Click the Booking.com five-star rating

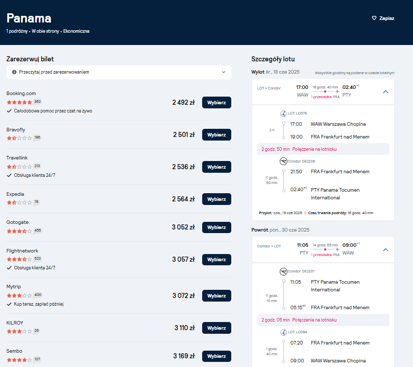point(19,102)
